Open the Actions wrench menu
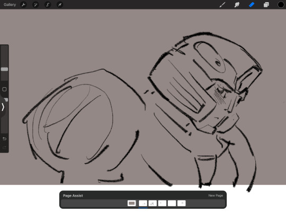 (x=23, y=5)
